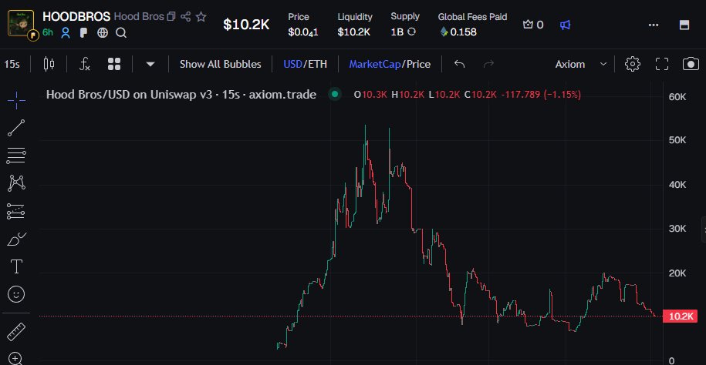Click the Price $0.0₄1 stat

(x=303, y=25)
